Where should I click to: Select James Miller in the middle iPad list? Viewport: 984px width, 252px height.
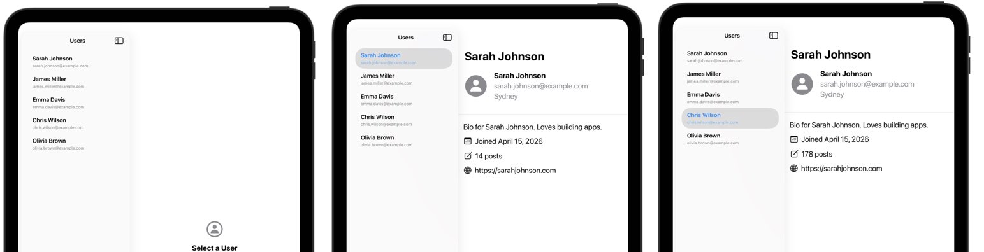[x=404, y=79]
